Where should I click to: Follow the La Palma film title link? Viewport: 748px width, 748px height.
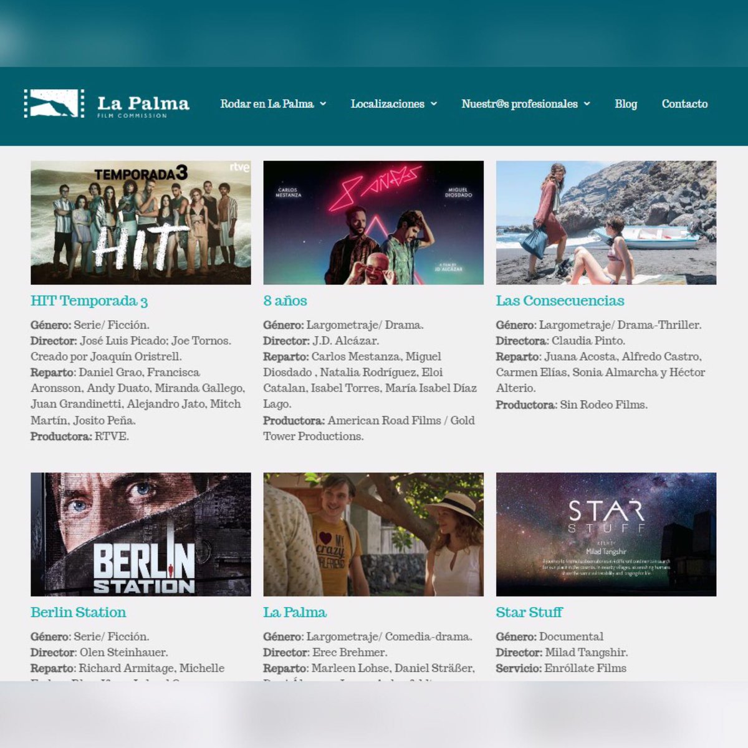tap(295, 613)
